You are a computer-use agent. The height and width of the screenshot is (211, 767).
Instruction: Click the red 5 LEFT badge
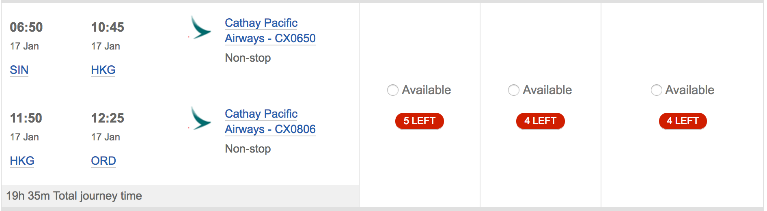click(419, 121)
